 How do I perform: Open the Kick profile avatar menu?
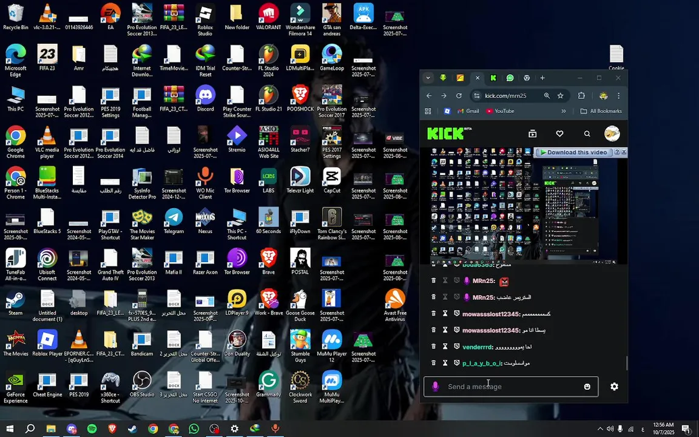point(612,134)
